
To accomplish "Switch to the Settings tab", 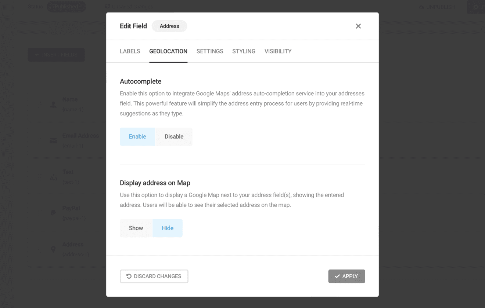I will pos(210,51).
